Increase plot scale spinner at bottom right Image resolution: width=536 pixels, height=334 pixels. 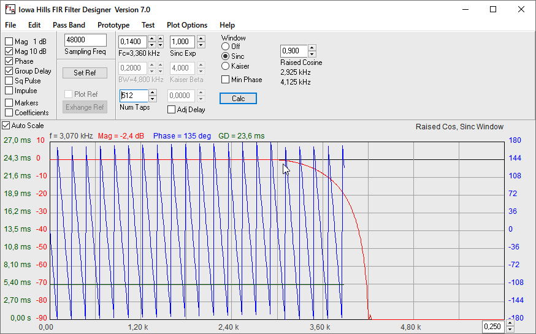[510, 324]
